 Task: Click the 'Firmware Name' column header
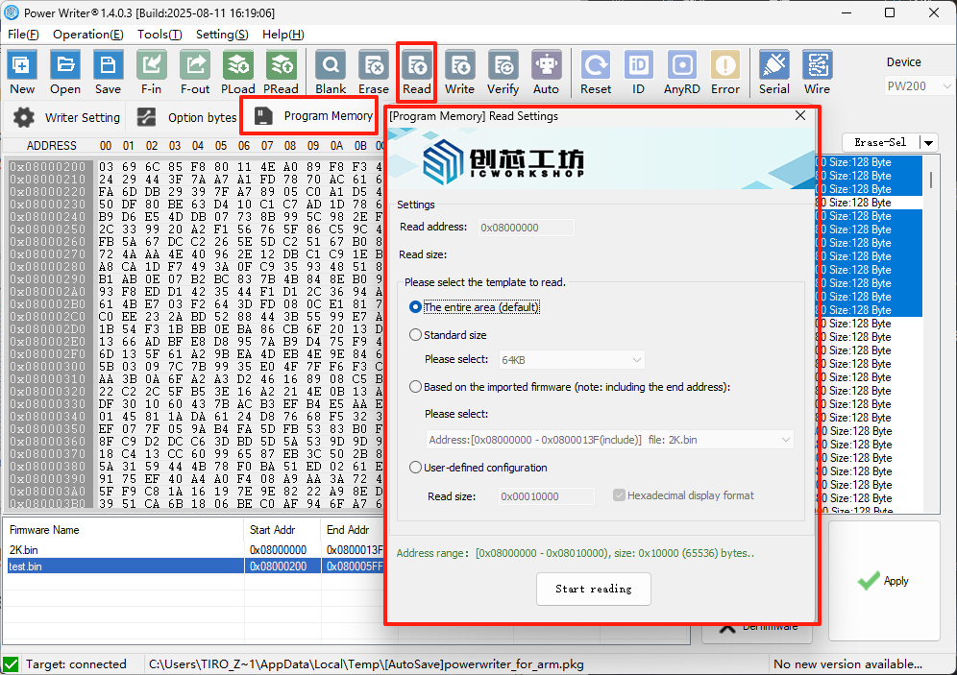[x=124, y=530]
